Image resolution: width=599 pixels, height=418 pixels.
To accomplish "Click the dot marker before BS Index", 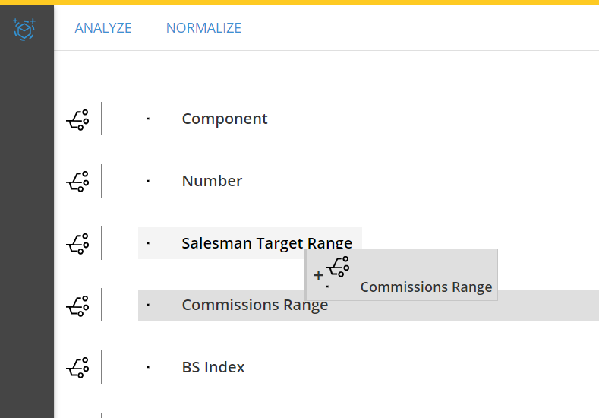I will (x=148, y=367).
